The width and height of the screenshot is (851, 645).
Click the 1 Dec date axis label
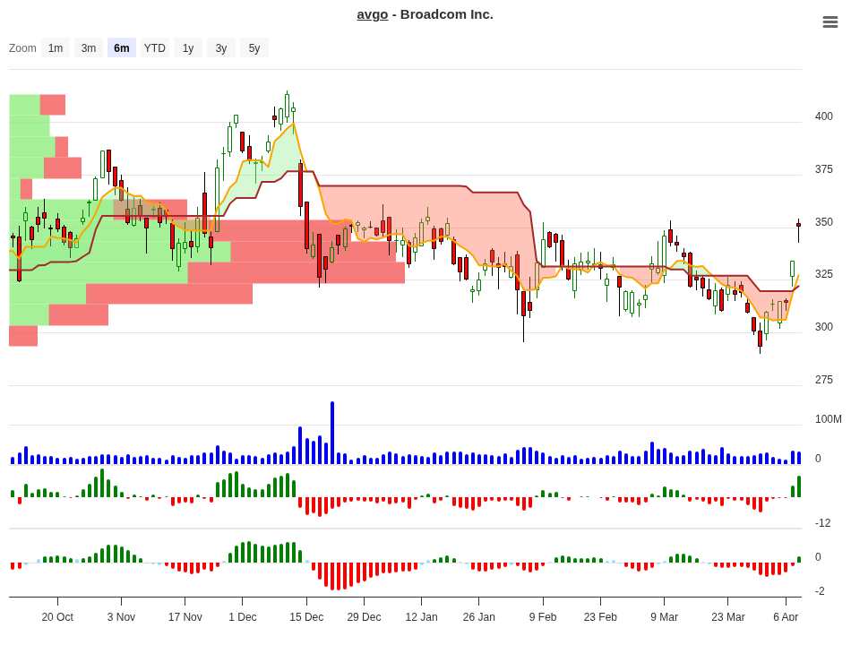pyautogui.click(x=242, y=616)
